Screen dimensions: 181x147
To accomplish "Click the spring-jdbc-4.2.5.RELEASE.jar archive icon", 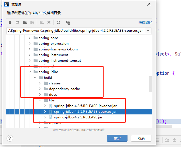I will (x=51, y=117).
